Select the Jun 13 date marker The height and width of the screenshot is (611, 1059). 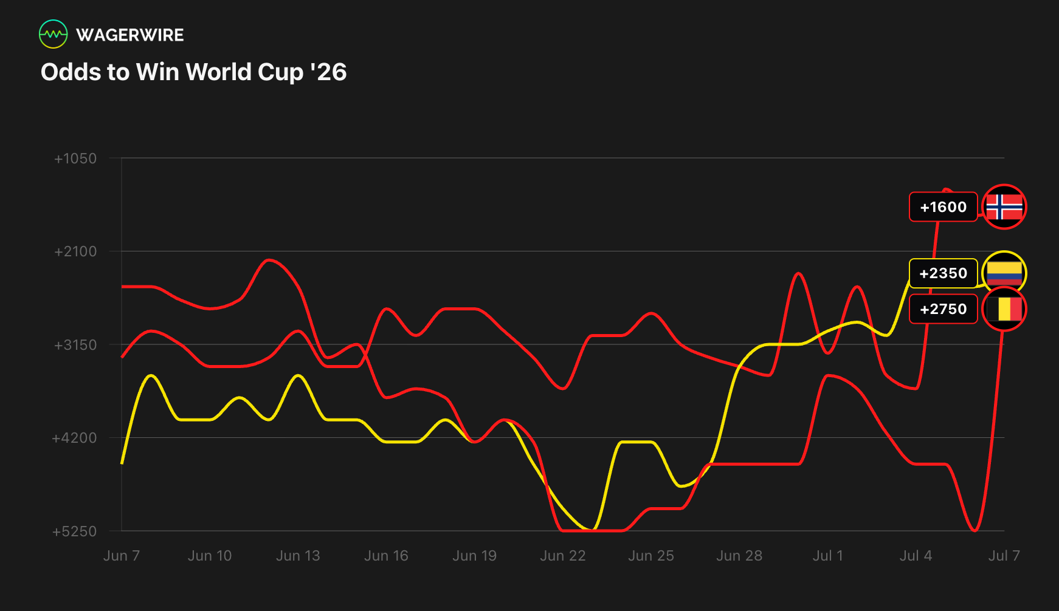click(298, 556)
